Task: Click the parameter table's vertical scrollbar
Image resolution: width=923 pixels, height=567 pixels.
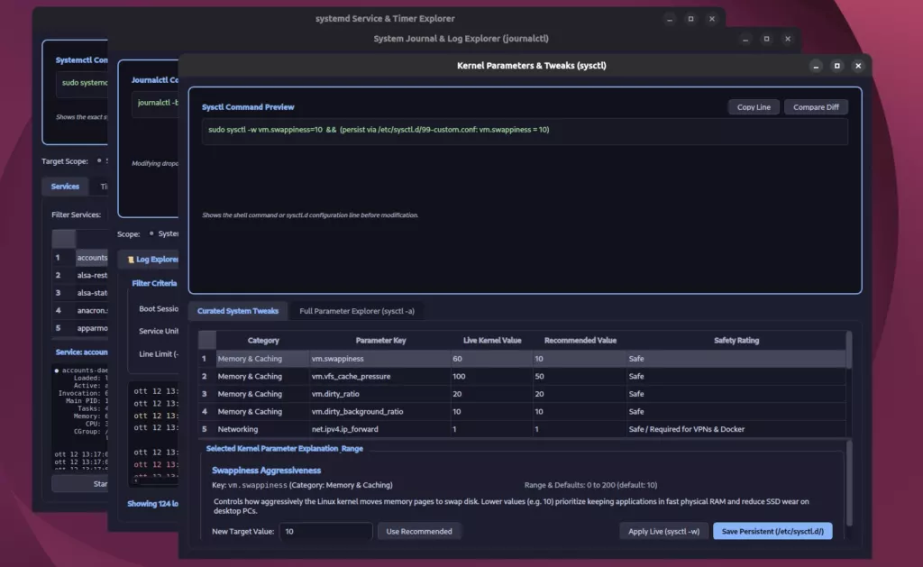Action: [x=849, y=351]
